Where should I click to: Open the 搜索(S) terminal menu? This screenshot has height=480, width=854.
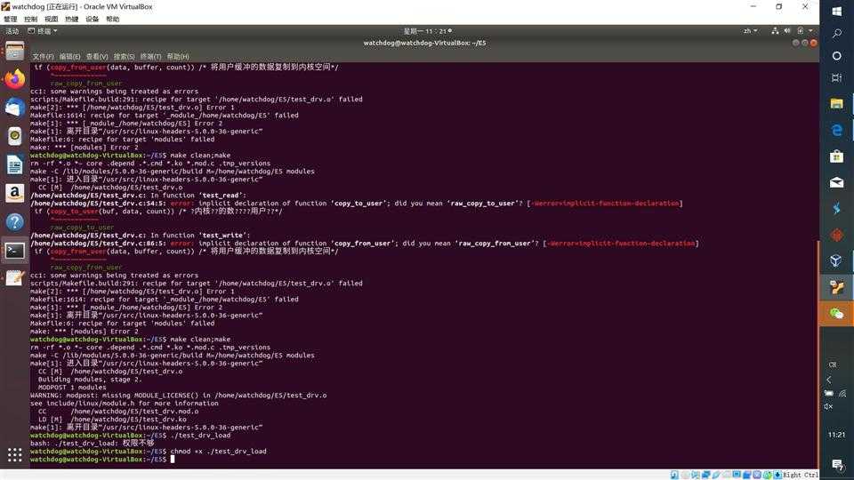point(124,57)
